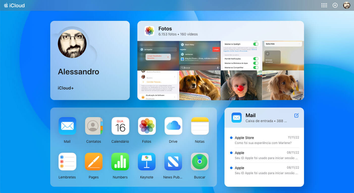The image size is (354, 193).
Task: Open the 'carregador' search screenshot thumbnail
Action: point(158,56)
